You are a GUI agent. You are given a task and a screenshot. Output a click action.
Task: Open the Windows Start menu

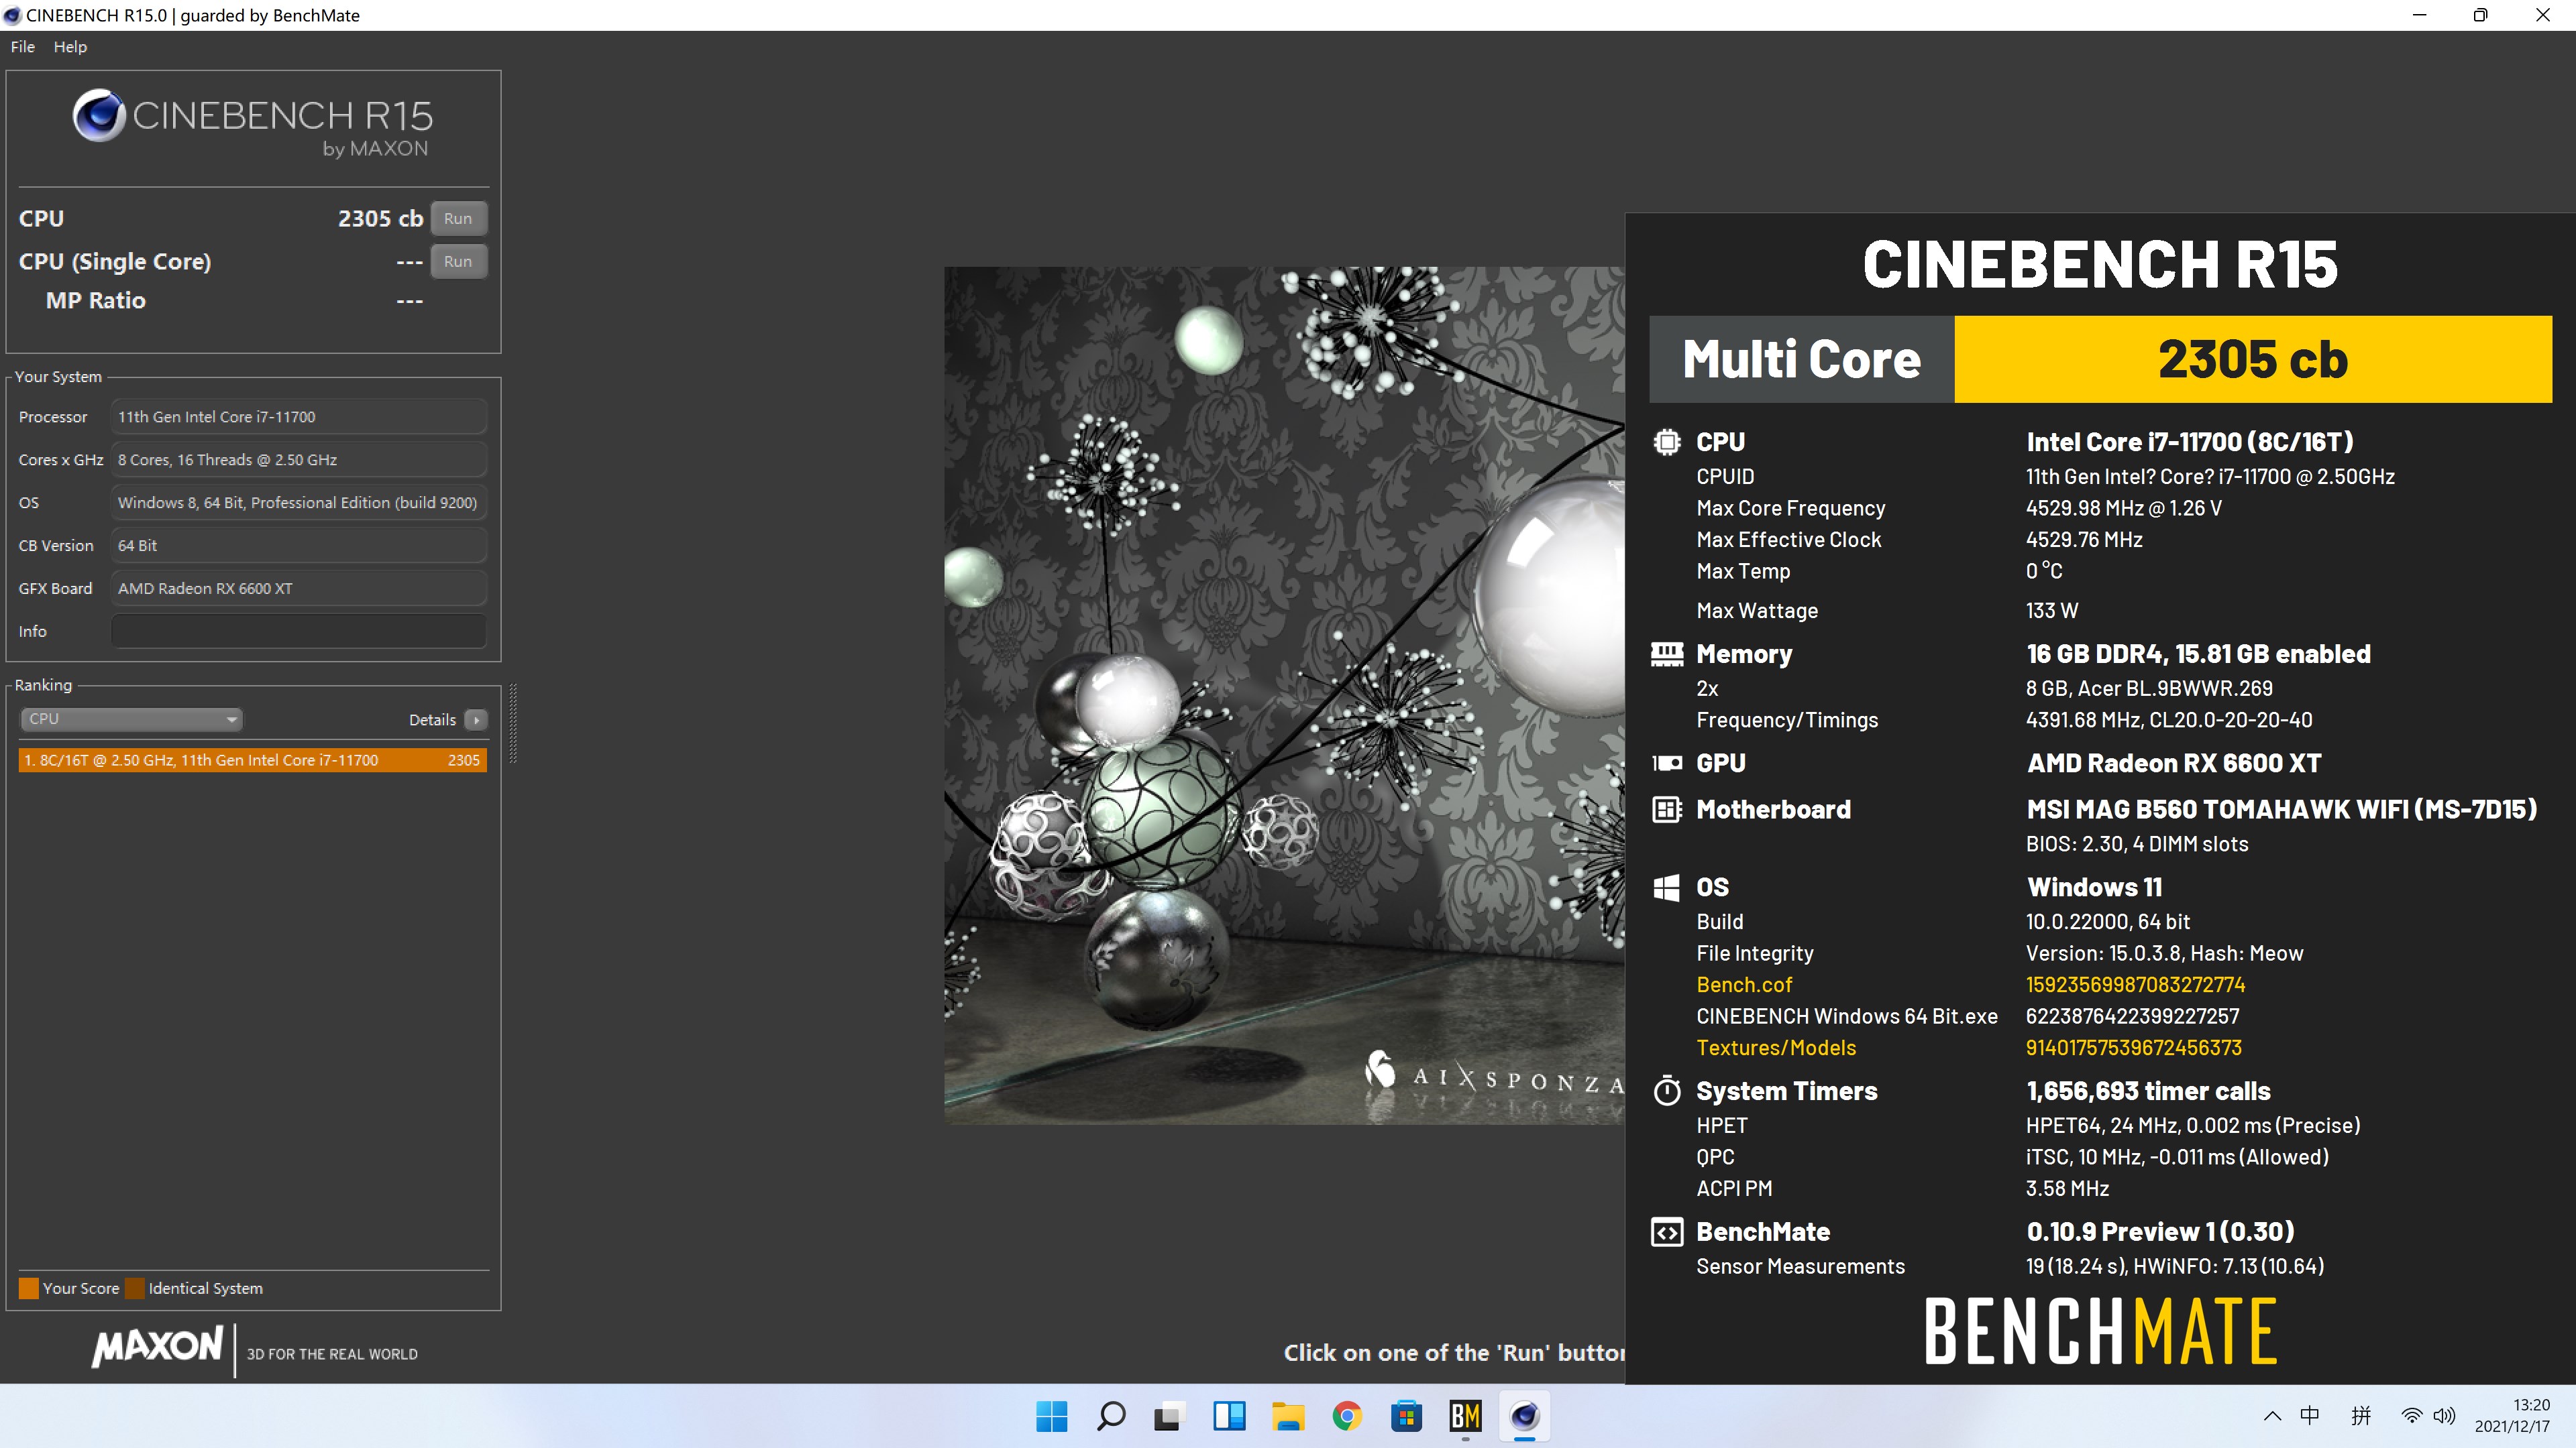1052,1416
